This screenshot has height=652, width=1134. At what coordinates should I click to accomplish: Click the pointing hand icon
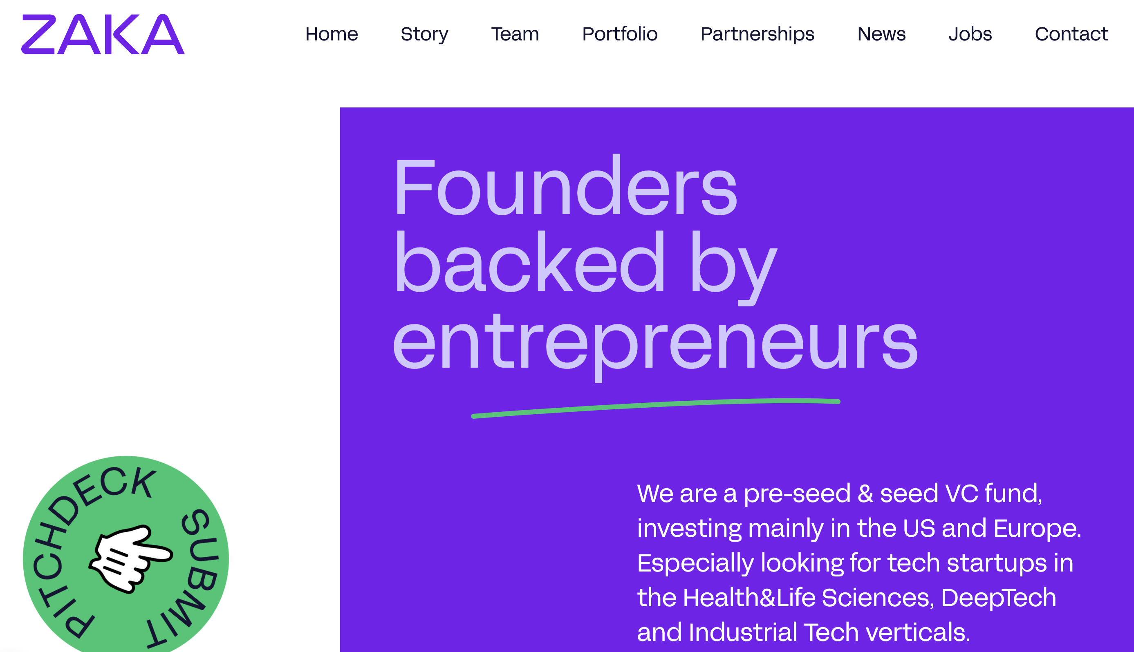130,559
